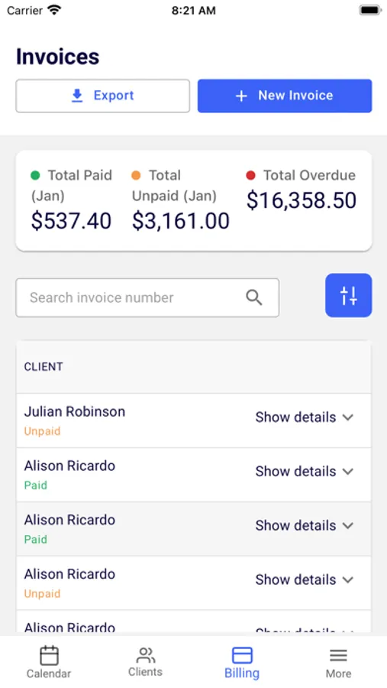The image size is (387, 688).
Task: Expand Show details for Julian Robinson
Action: [304, 417]
